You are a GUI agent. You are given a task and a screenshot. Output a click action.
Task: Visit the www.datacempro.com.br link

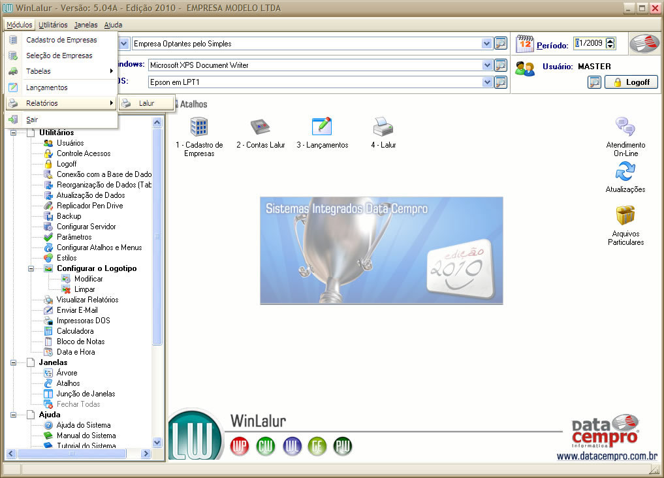607,456
